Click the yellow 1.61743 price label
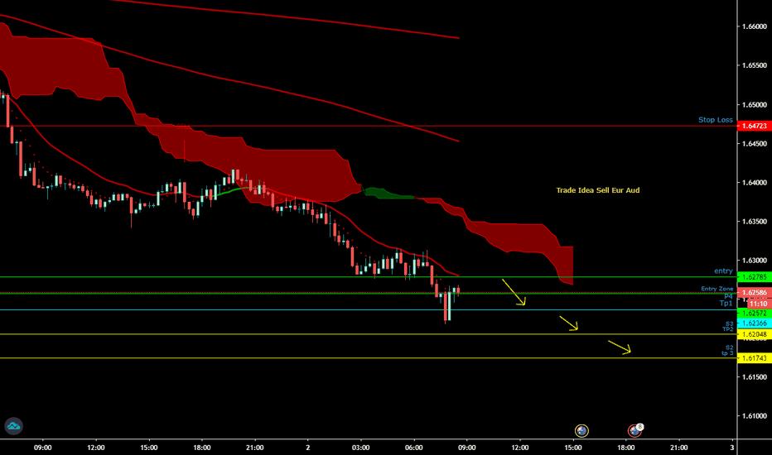 (755, 358)
